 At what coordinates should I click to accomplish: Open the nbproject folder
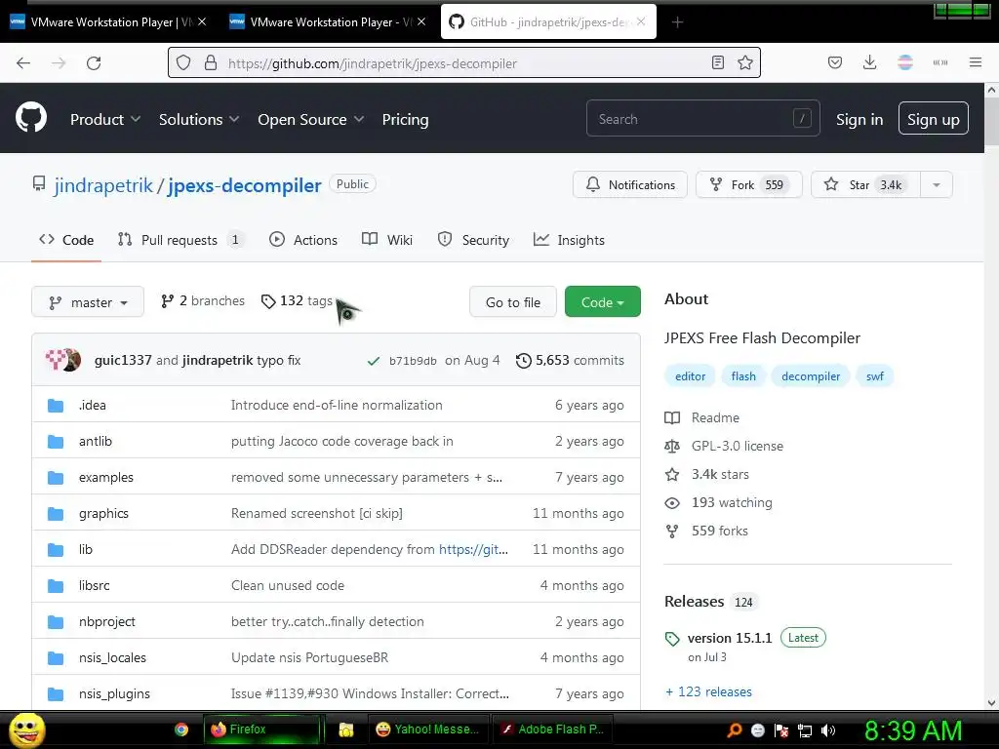point(107,622)
